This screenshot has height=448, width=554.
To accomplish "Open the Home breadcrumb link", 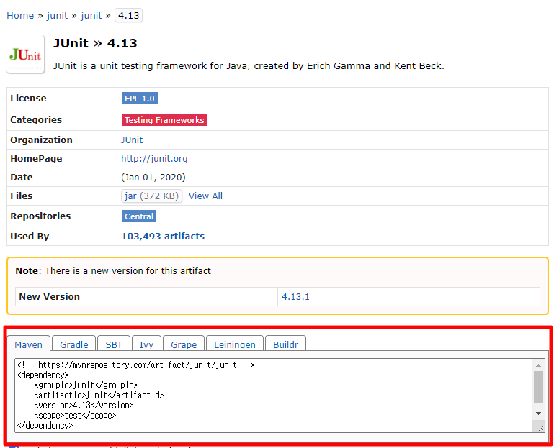I will pyautogui.click(x=20, y=16).
